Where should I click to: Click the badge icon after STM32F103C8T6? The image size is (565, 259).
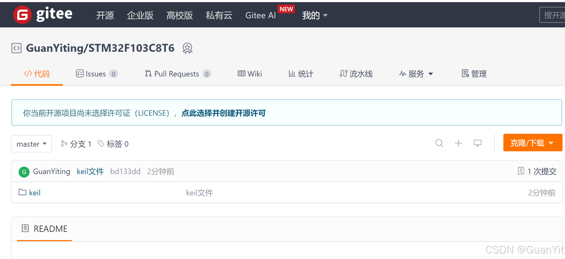pyautogui.click(x=188, y=48)
